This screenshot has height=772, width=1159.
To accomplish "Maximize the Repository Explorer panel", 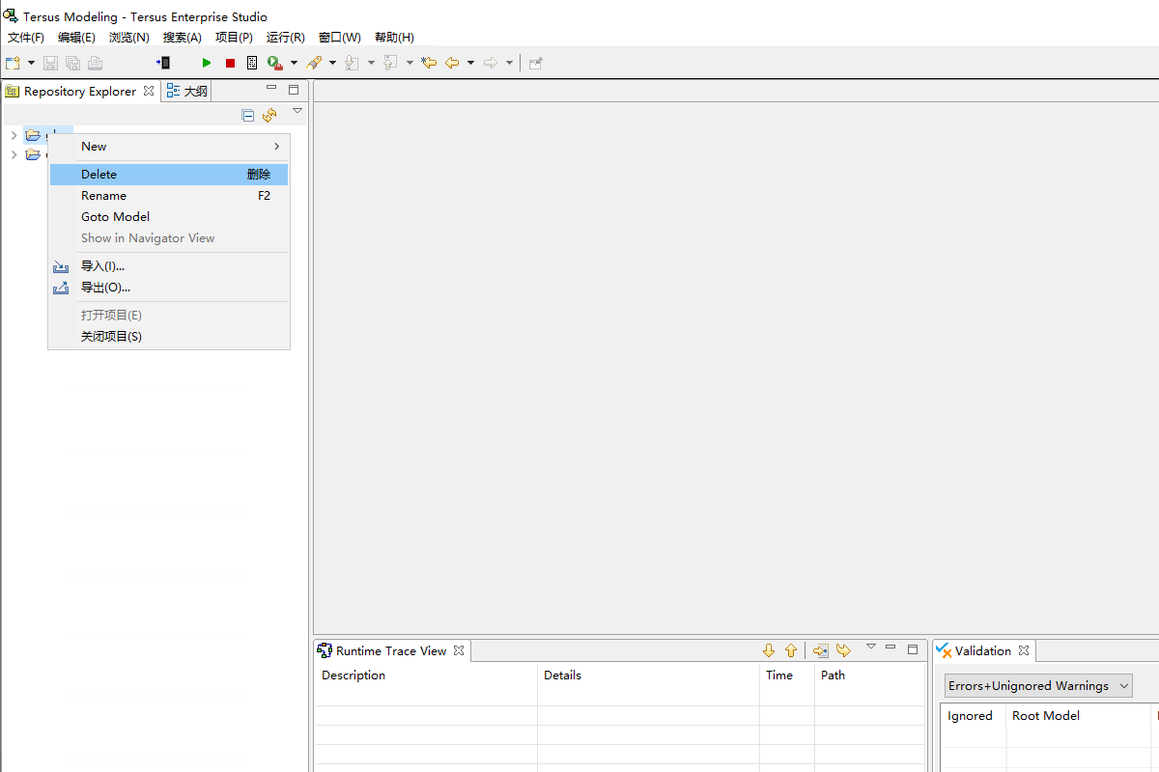I will pos(294,89).
